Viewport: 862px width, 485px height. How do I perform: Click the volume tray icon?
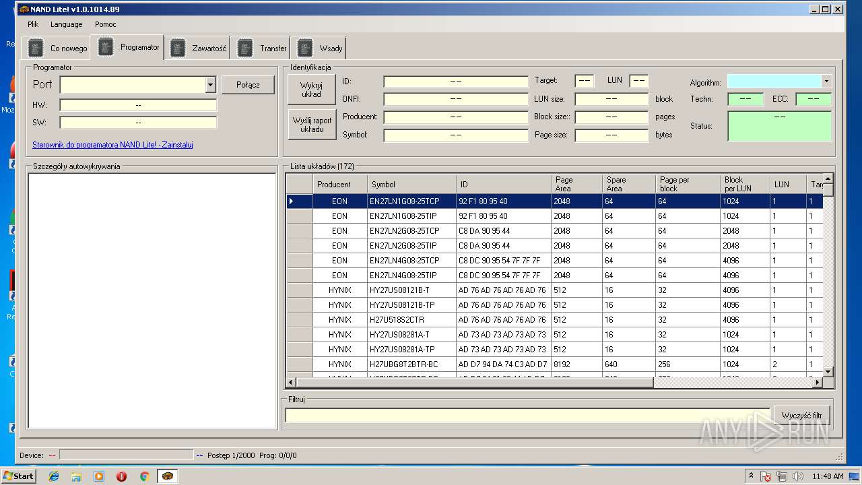click(x=798, y=476)
